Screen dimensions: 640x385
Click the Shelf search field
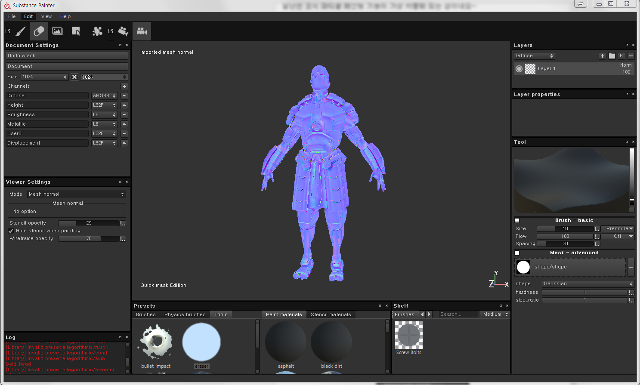[458, 314]
